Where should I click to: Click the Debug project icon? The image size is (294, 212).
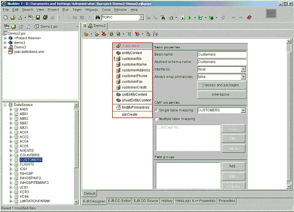(x=200, y=17)
